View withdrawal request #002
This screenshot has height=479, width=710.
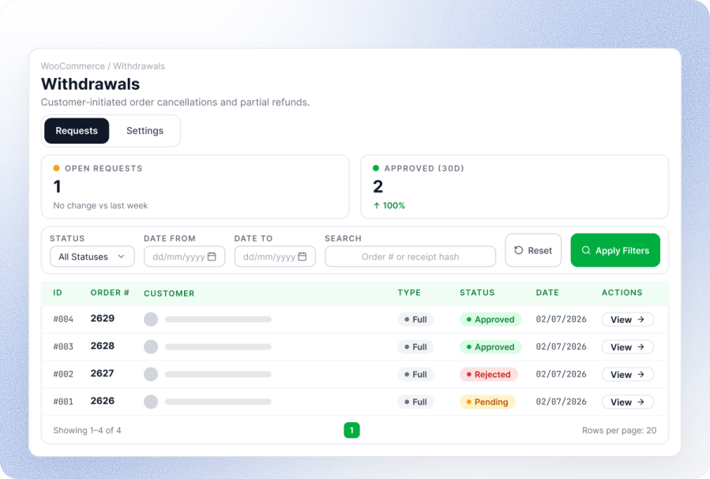(628, 375)
